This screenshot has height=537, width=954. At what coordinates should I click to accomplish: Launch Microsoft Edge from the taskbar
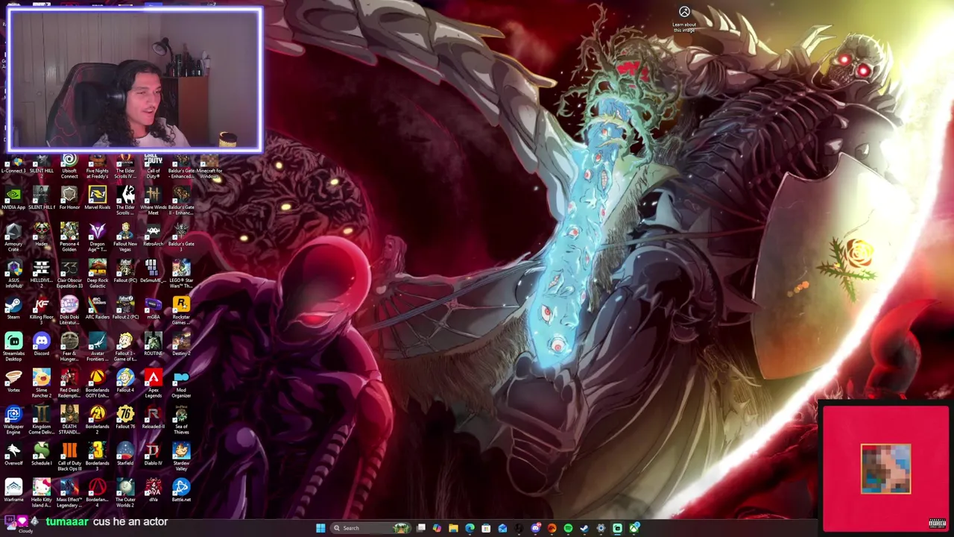pyautogui.click(x=470, y=528)
